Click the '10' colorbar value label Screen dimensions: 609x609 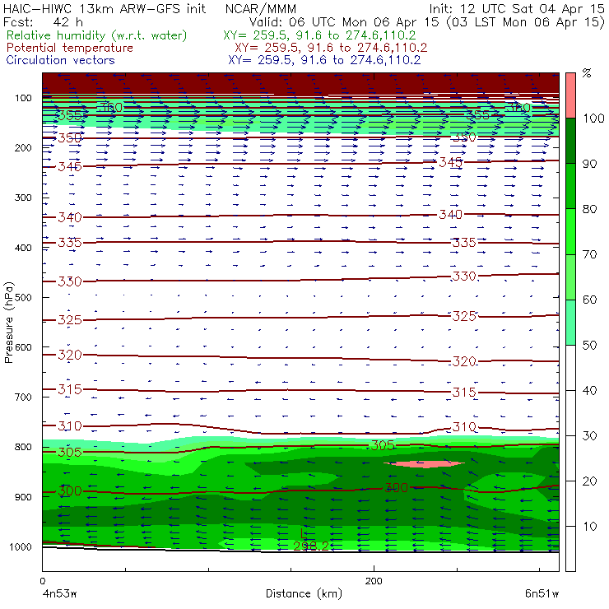tap(589, 526)
